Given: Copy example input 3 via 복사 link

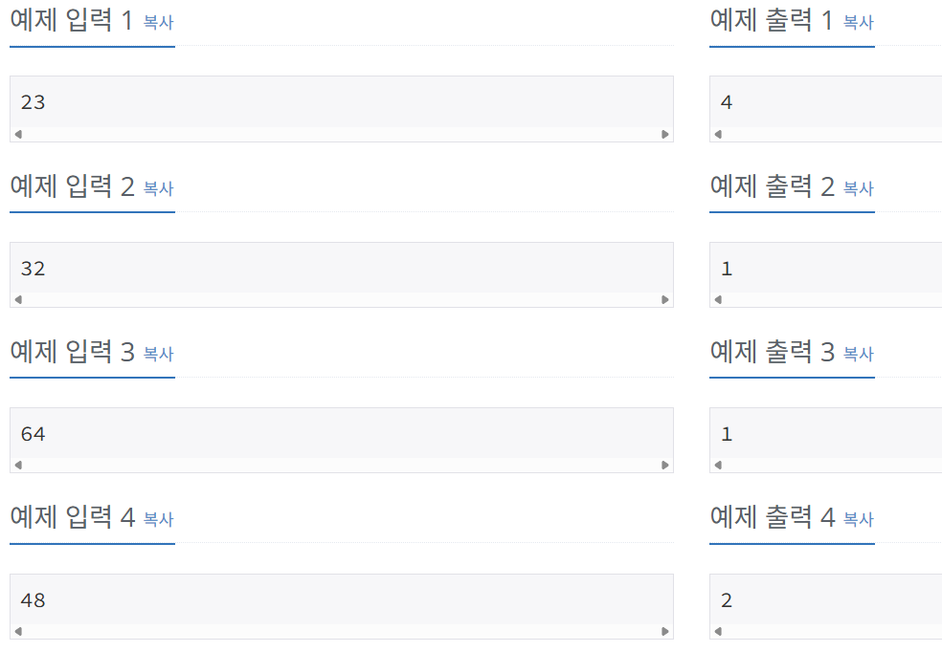Looking at the screenshot, I should pyautogui.click(x=158, y=354).
